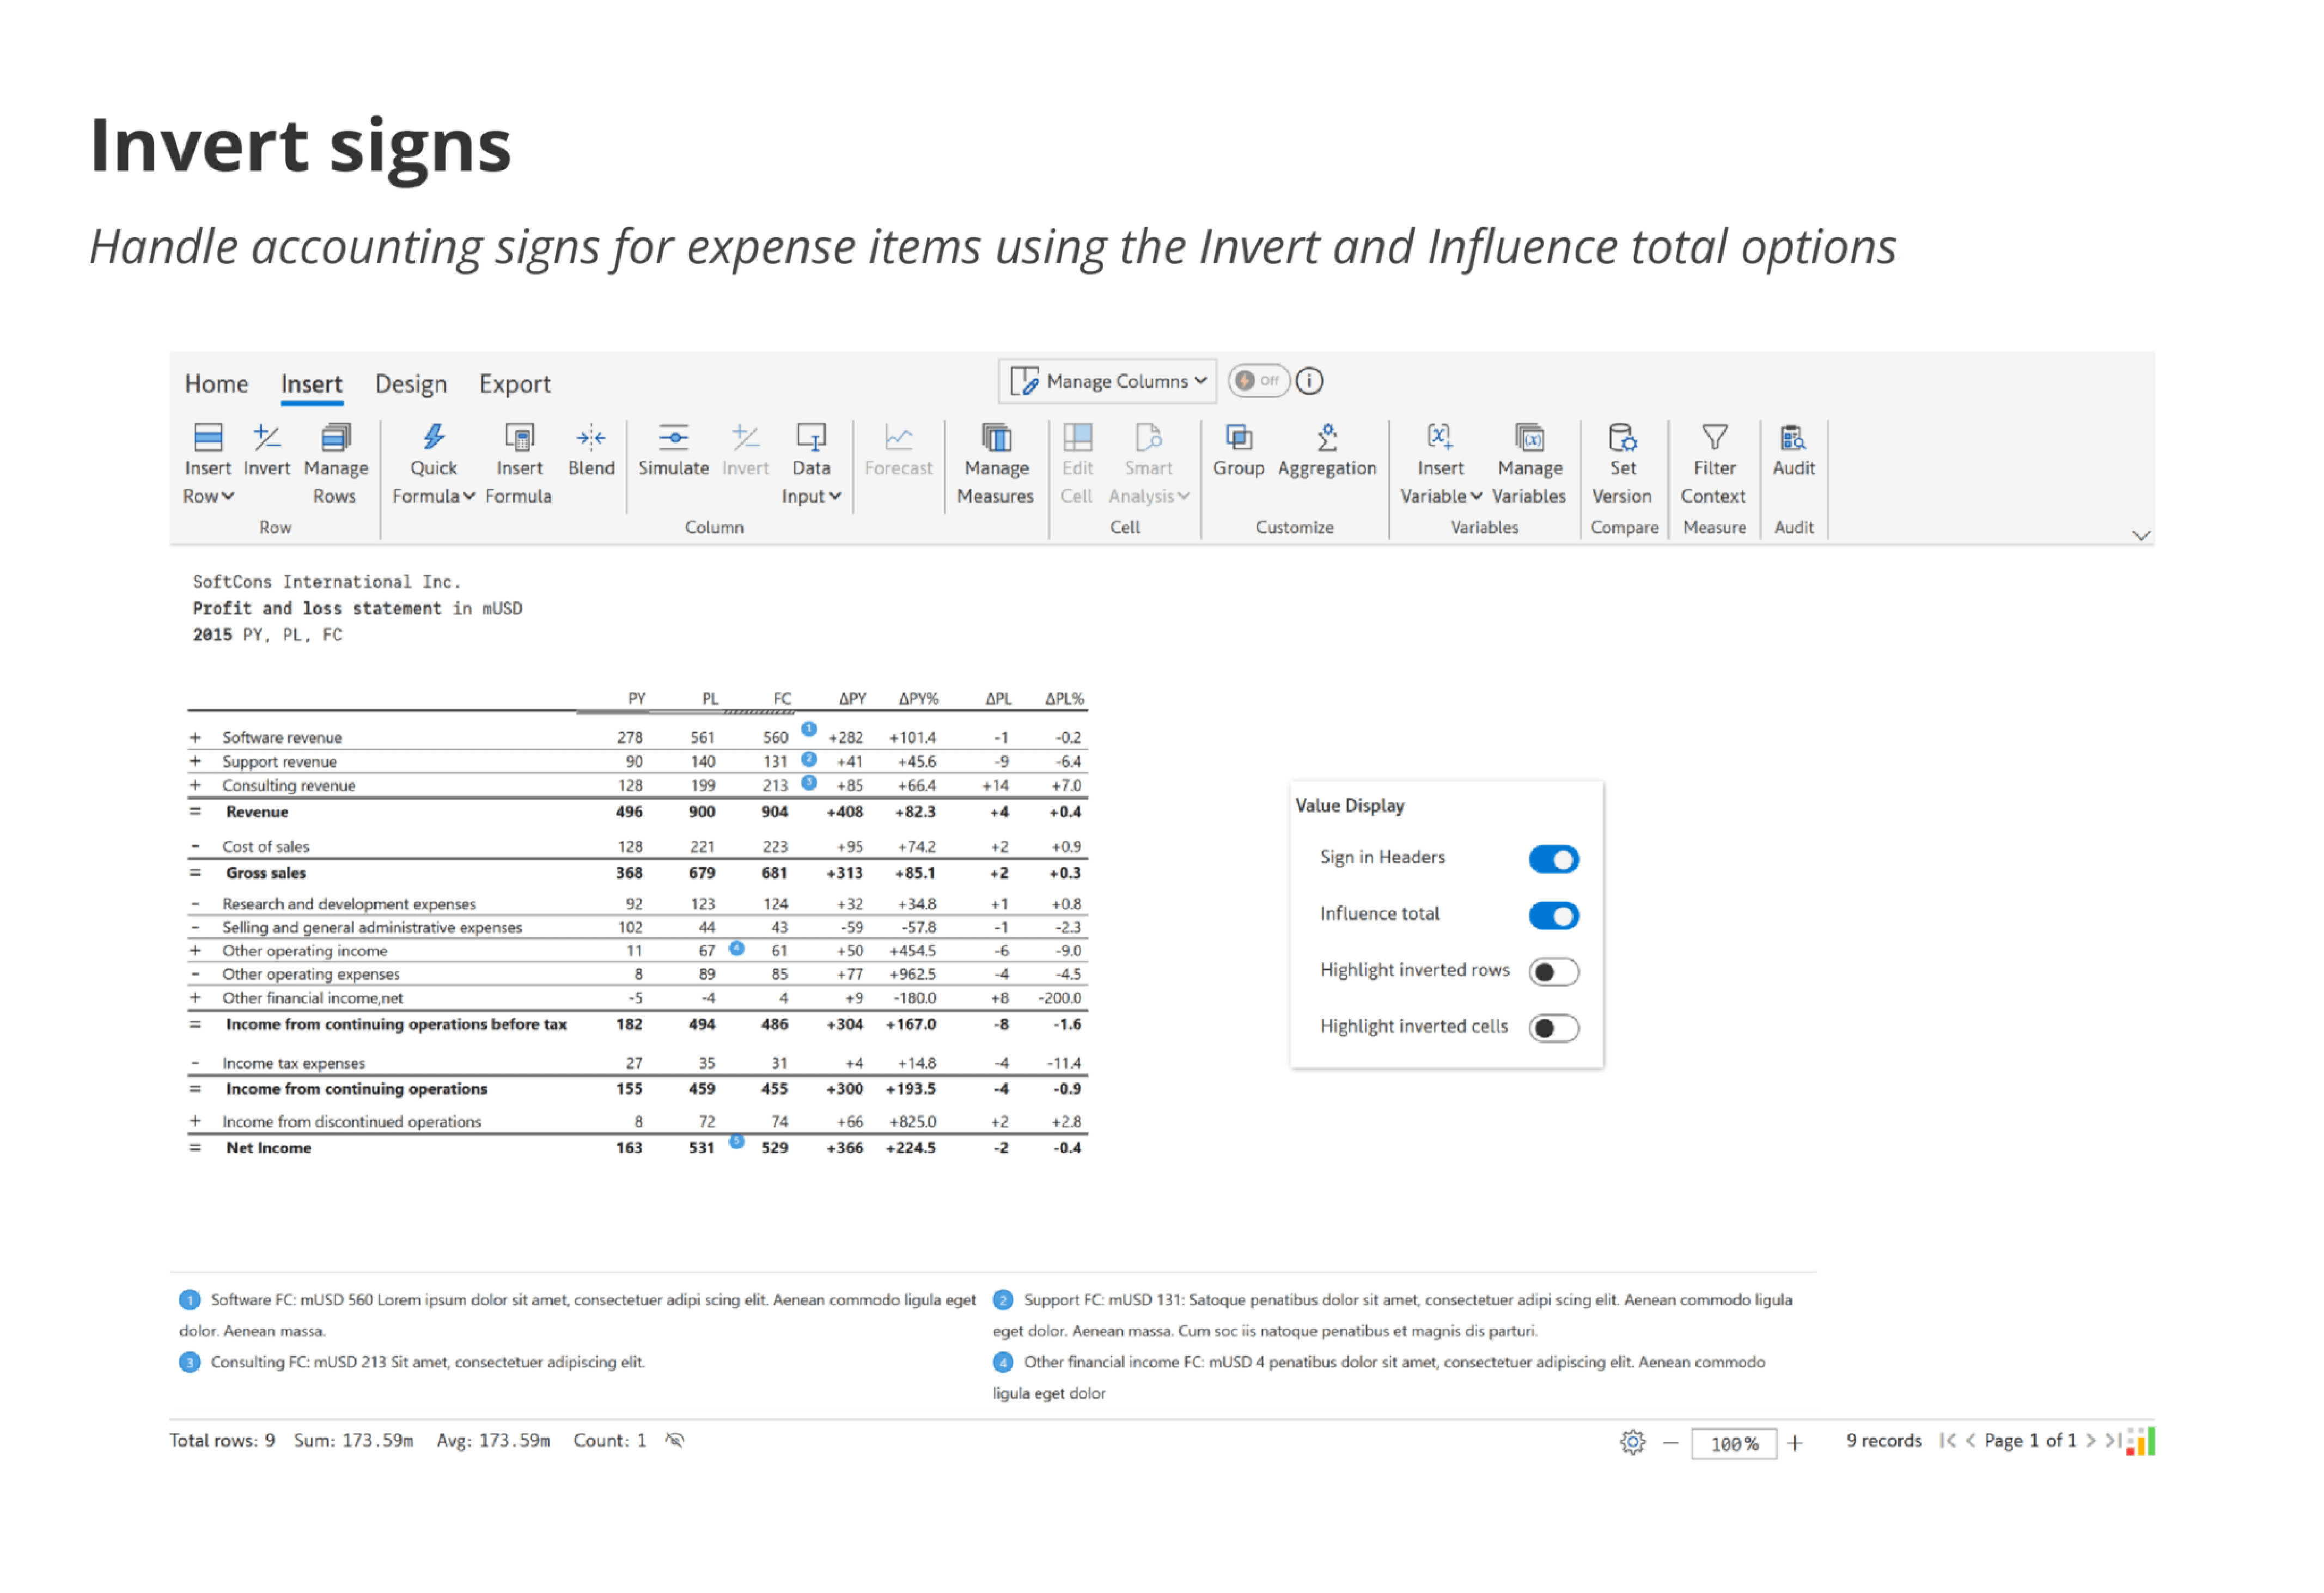
Task: Click Insert Formula icon
Action: click(x=519, y=438)
